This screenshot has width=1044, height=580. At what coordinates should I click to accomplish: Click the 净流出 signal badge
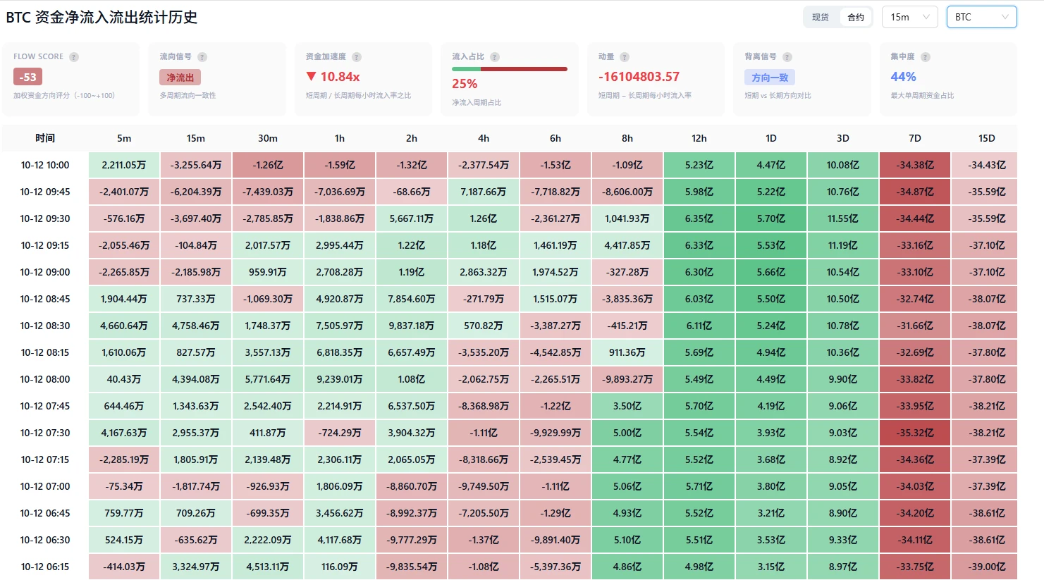[x=180, y=78]
